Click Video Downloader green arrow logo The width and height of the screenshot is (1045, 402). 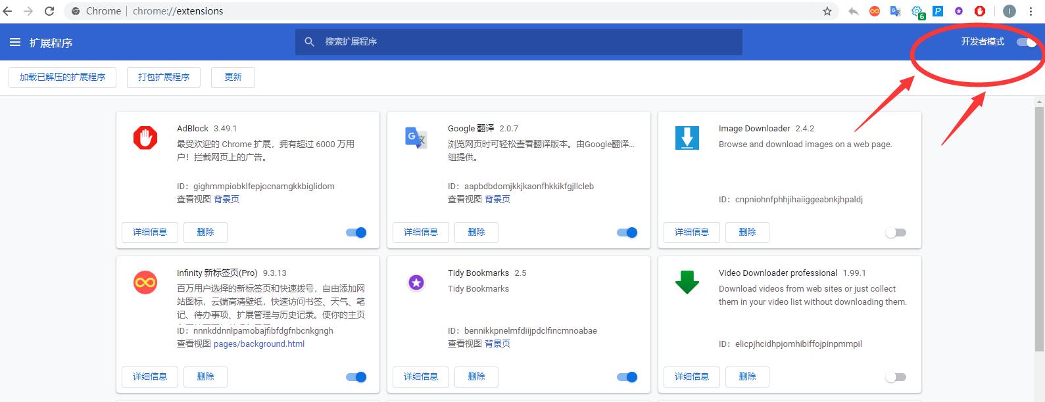tap(687, 282)
